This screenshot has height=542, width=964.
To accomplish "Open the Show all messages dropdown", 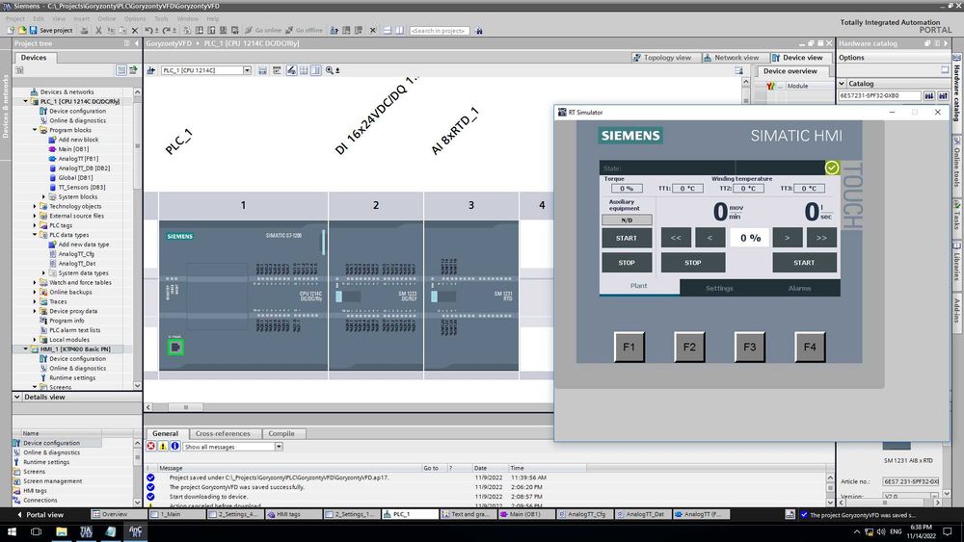I will pyautogui.click(x=279, y=447).
